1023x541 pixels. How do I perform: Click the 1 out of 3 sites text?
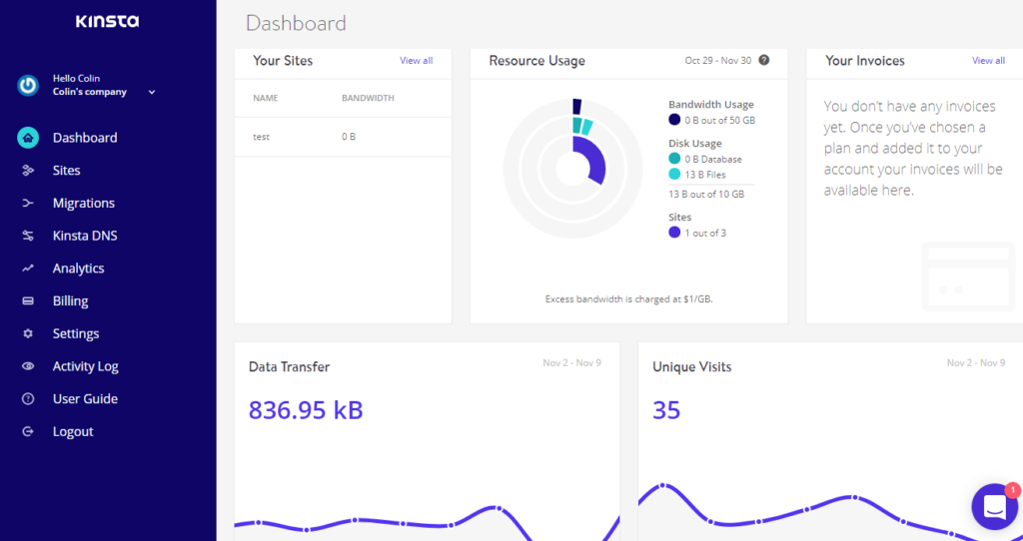pyautogui.click(x=705, y=233)
